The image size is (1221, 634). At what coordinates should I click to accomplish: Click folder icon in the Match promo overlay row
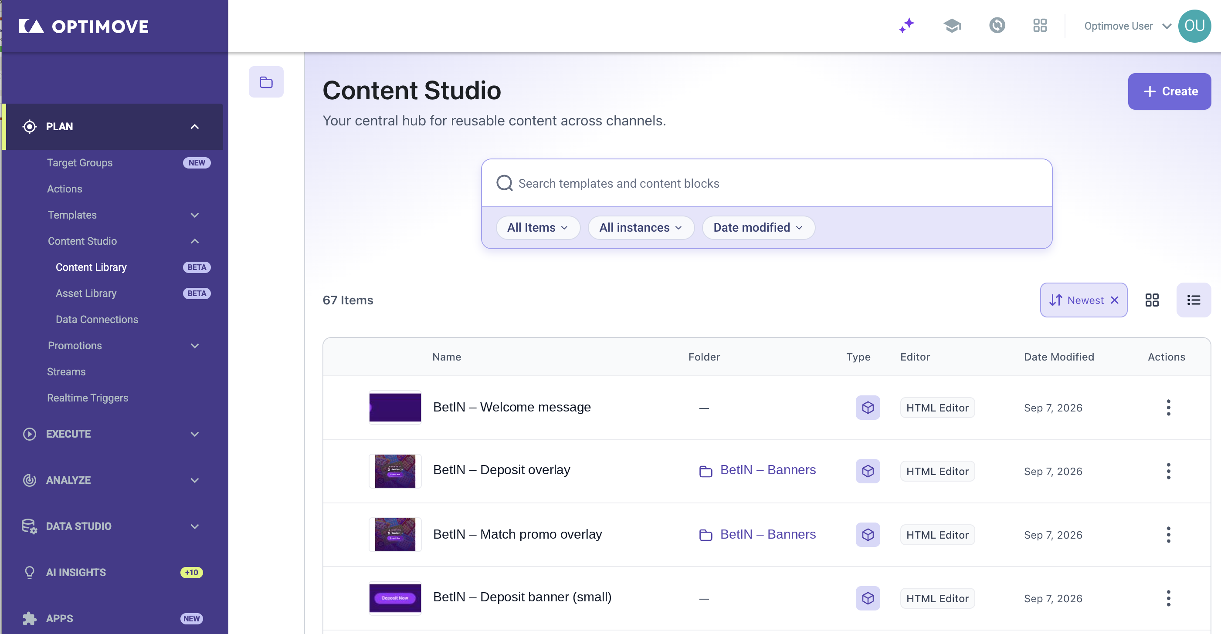click(x=706, y=535)
